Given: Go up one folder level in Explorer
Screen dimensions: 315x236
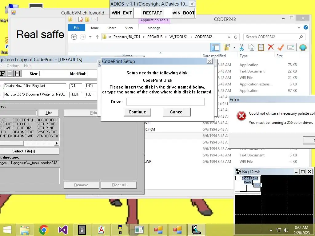Looking at the screenshot, I should tap(97, 37).
